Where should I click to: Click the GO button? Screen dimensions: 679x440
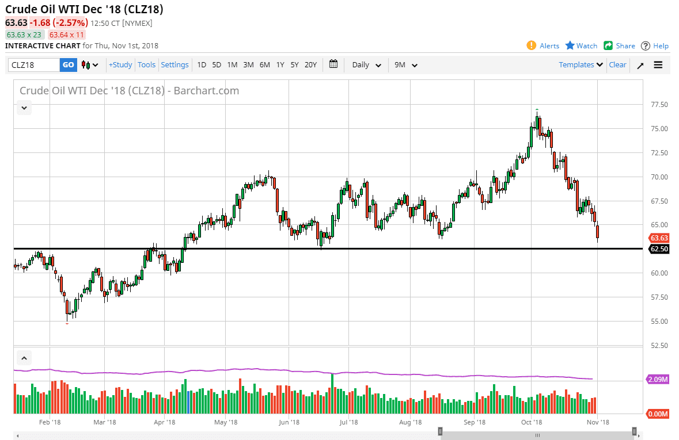coord(67,65)
